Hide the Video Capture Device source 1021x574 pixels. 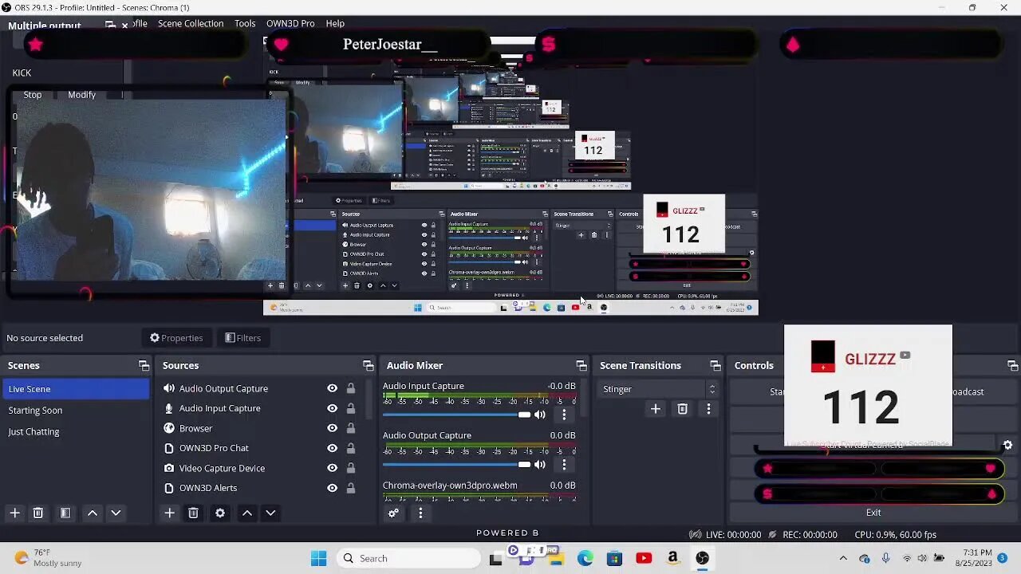point(332,468)
